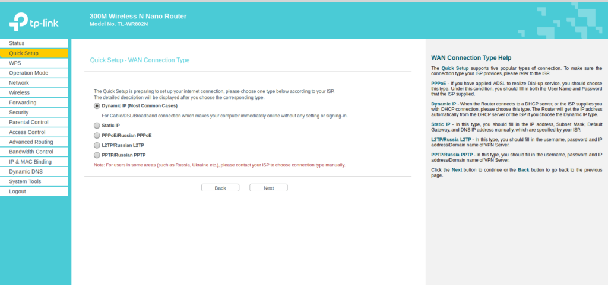
Task: Go back with the Back button
Action: pos(220,188)
